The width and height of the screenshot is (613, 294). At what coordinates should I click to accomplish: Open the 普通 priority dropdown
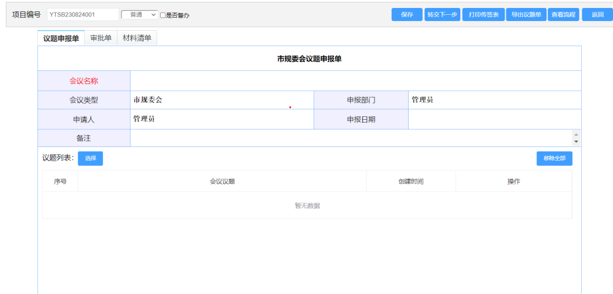pos(140,14)
